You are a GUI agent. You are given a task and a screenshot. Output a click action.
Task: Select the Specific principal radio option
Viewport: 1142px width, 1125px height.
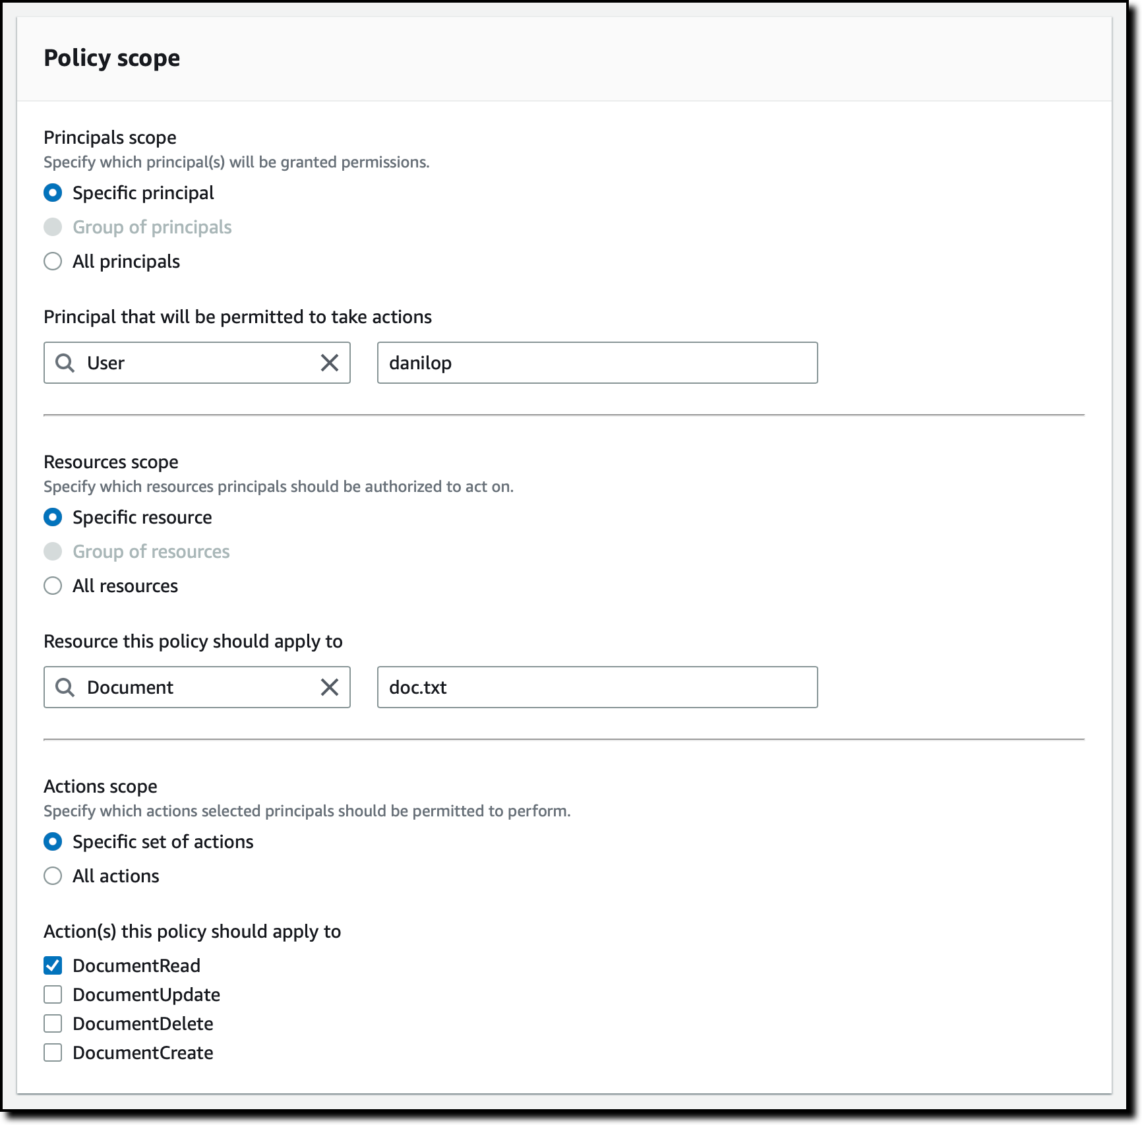pos(53,193)
